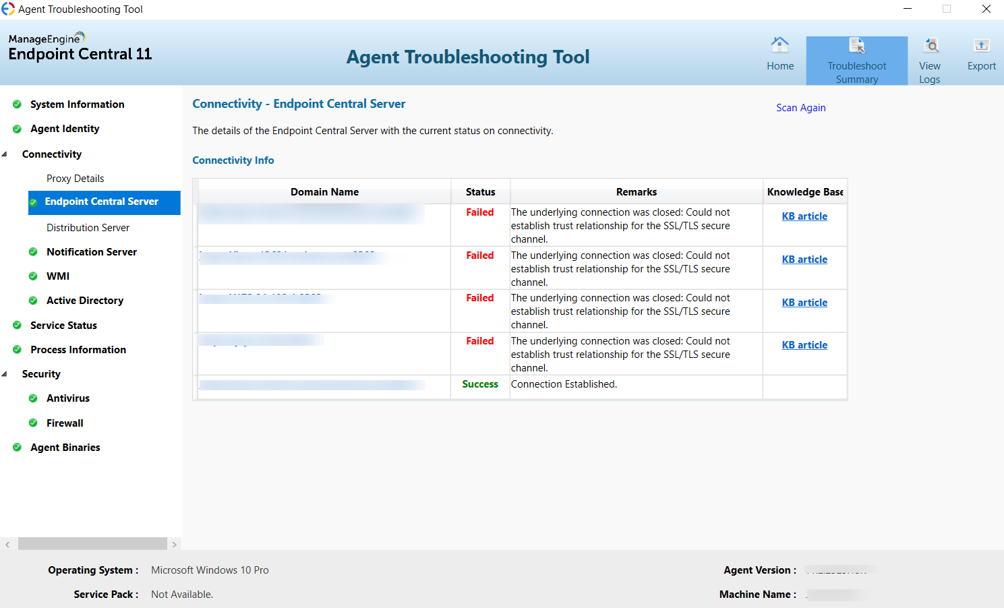Click green check icon beside Antivirus
The width and height of the screenshot is (1004, 608).
33,398
